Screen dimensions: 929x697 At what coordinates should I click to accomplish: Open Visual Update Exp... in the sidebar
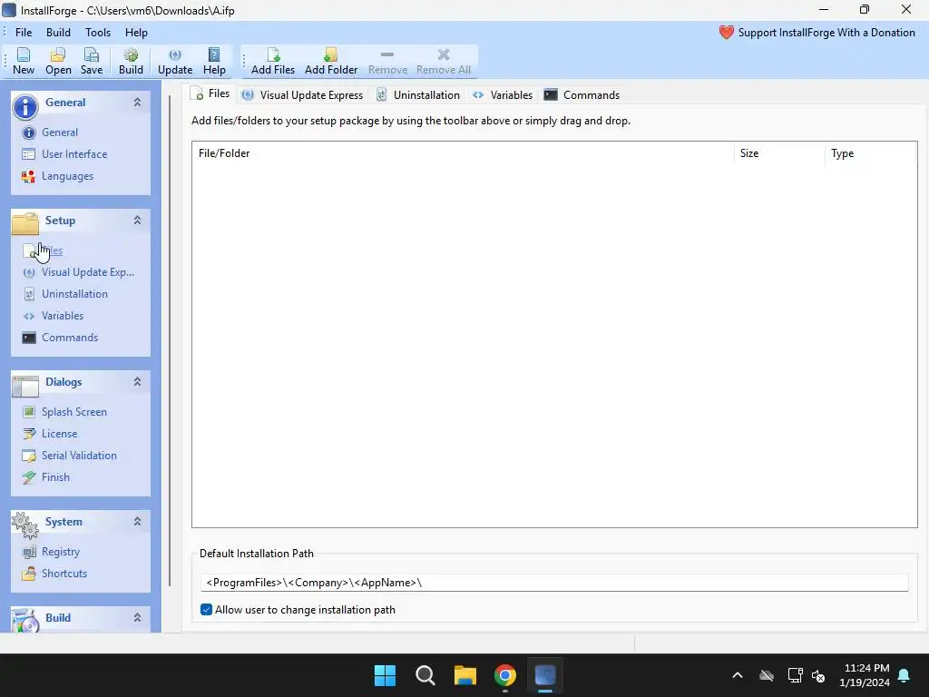tap(88, 272)
